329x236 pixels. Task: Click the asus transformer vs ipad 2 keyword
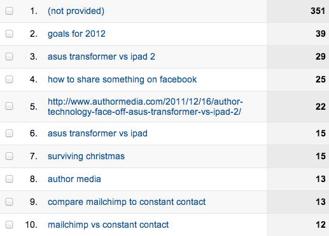pyautogui.click(x=101, y=56)
